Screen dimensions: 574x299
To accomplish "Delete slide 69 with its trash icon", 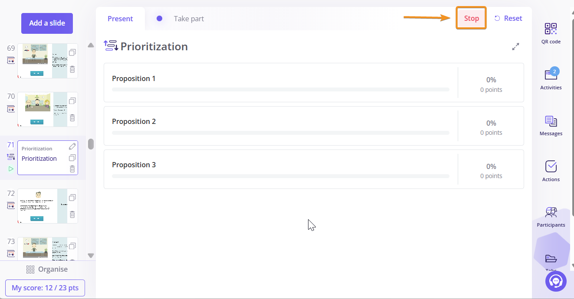I will [72, 69].
